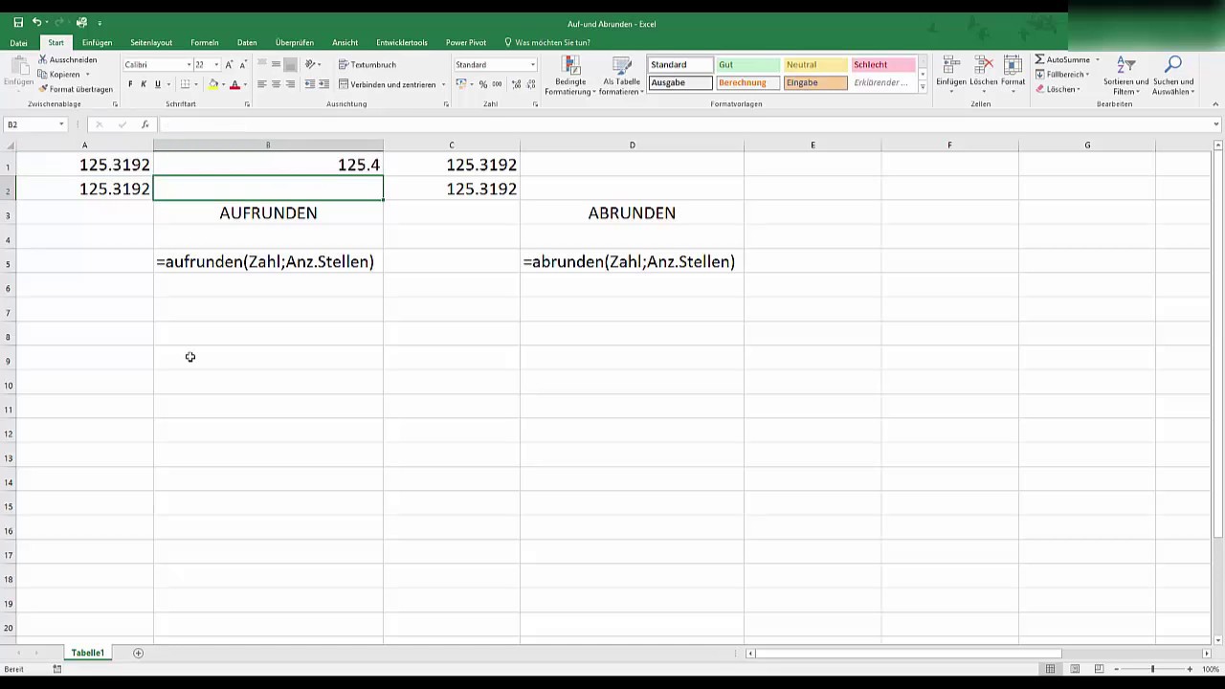The height and width of the screenshot is (689, 1225).
Task: Click the borders icon in Schriftart
Action: pyautogui.click(x=187, y=84)
